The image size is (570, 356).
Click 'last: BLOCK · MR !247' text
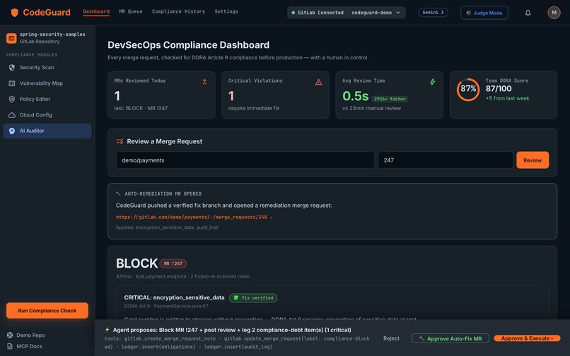tap(141, 108)
